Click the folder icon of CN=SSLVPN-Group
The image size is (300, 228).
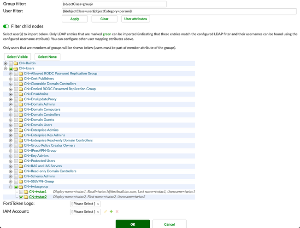tap(21, 182)
